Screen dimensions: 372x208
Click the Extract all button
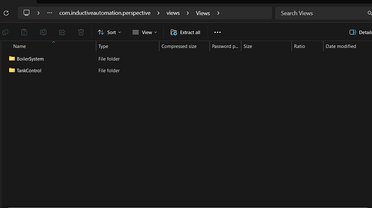(185, 32)
